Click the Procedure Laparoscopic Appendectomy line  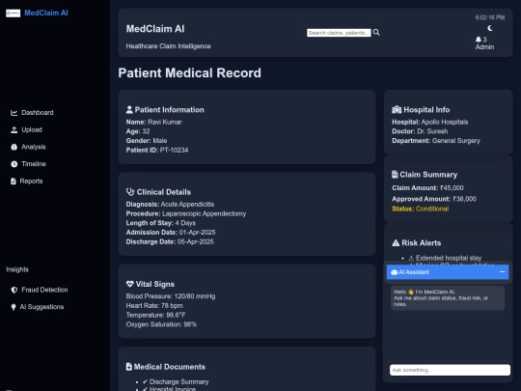point(186,213)
